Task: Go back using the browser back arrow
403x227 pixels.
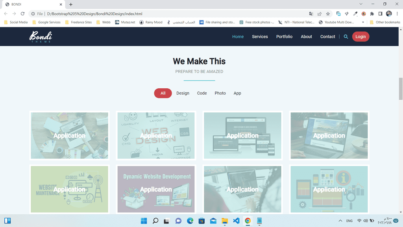Action: point(6,14)
